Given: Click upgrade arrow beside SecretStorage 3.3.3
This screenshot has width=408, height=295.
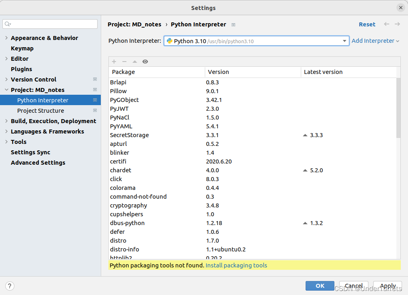Looking at the screenshot, I should (x=305, y=135).
